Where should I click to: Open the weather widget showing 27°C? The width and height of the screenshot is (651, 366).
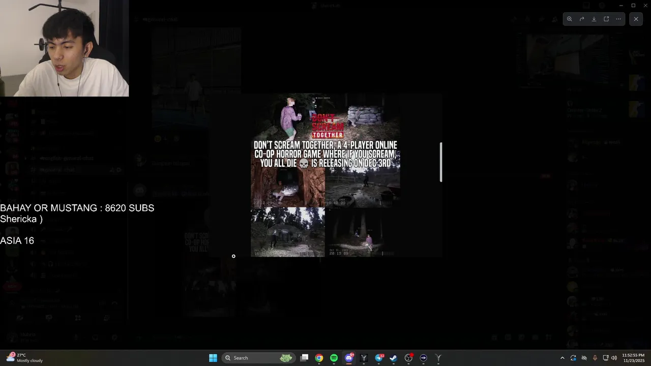pyautogui.click(x=24, y=358)
